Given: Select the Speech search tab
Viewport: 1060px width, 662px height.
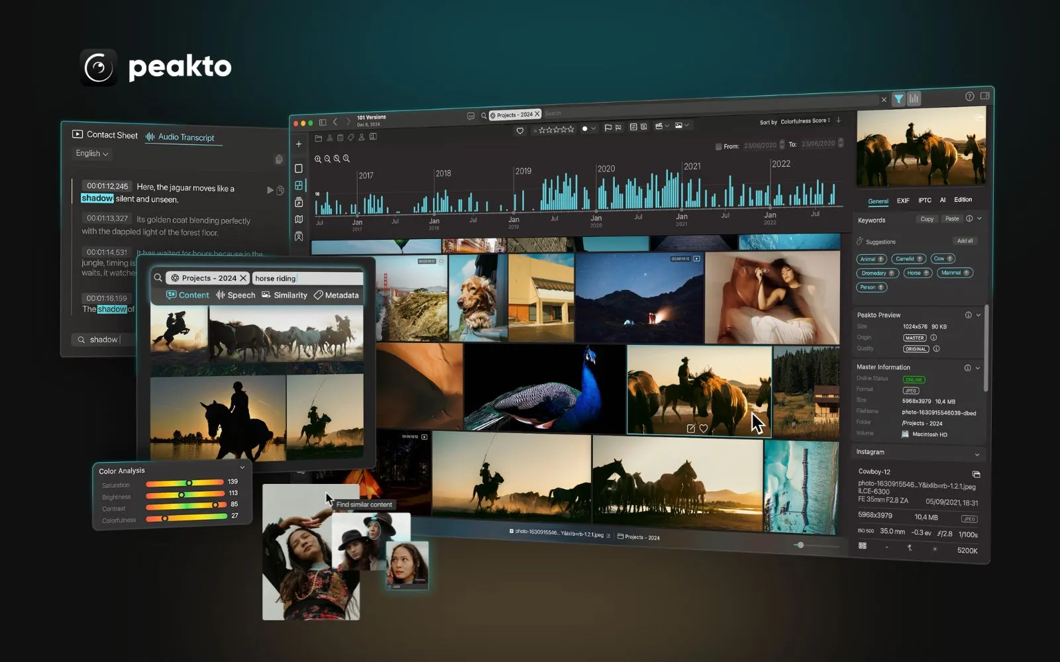Looking at the screenshot, I should 236,295.
